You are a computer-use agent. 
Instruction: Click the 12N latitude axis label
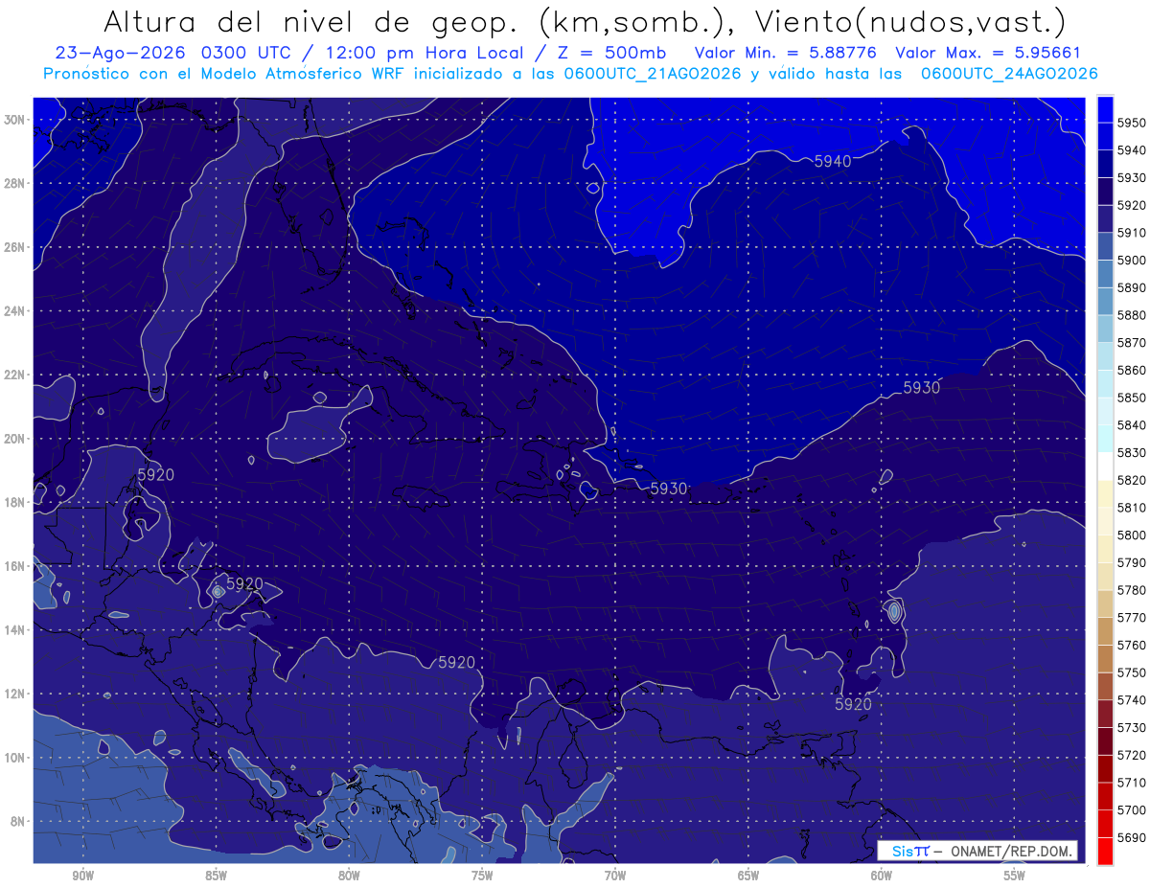(15, 694)
